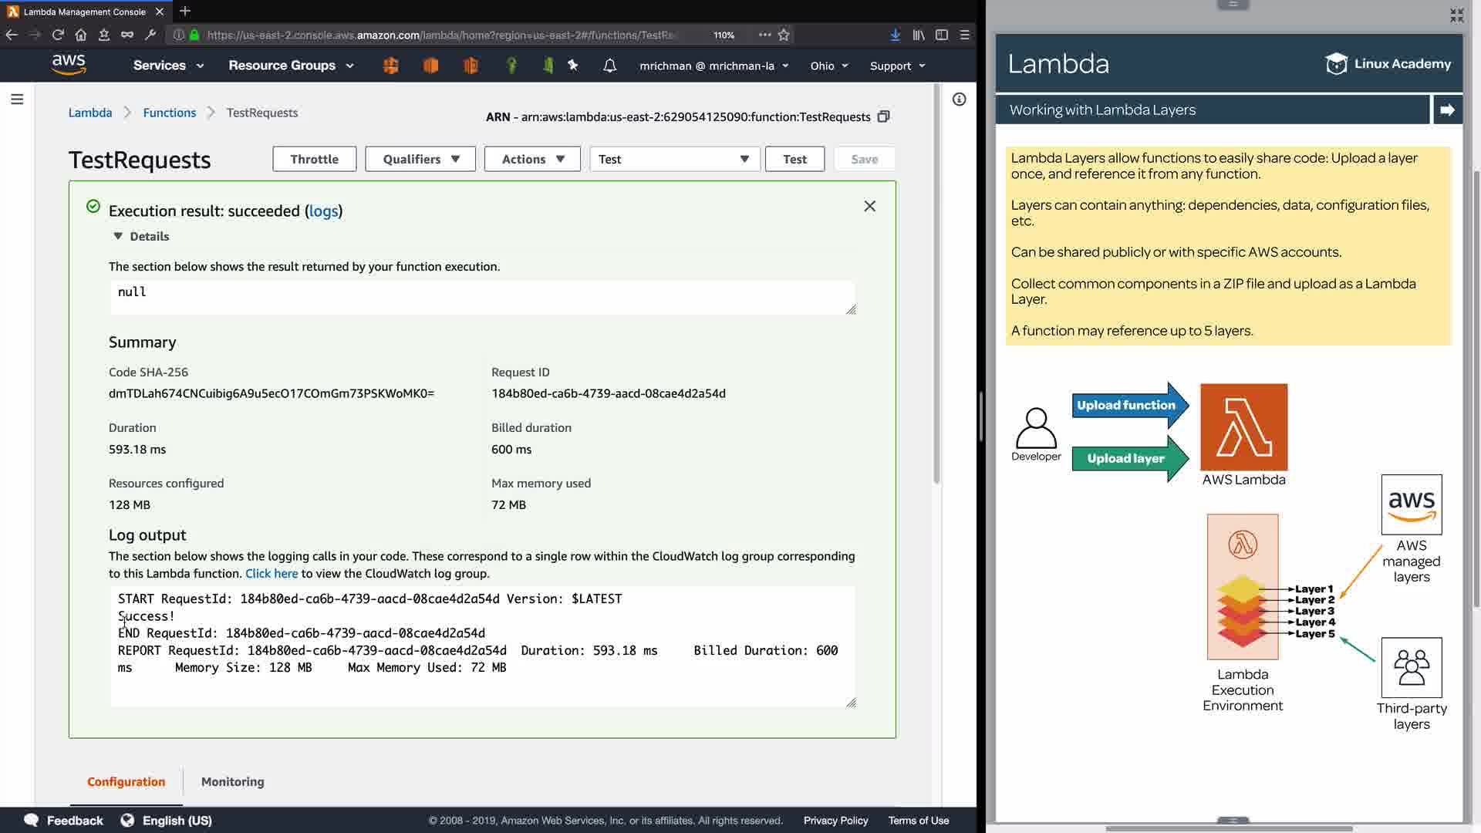Open the logs link in execution result
Viewport: 1481px width, 833px height.
click(323, 211)
